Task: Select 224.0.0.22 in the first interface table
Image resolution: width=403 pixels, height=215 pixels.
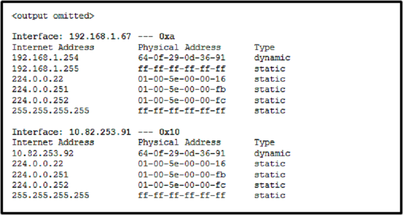Action: coord(37,79)
